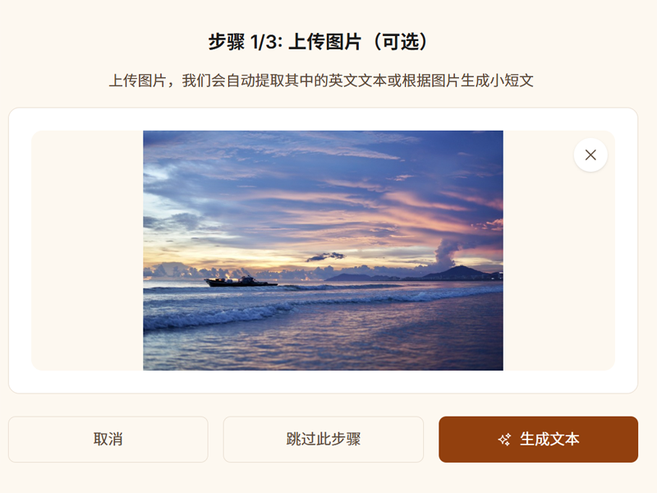Click the sparkle icon on 生成文本 button

(x=504, y=440)
